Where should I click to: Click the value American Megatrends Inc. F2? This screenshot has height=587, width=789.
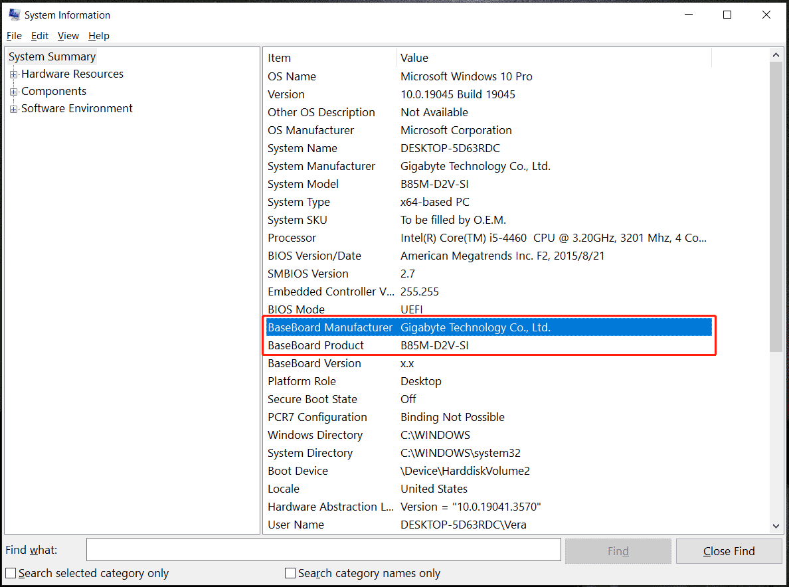[502, 256]
